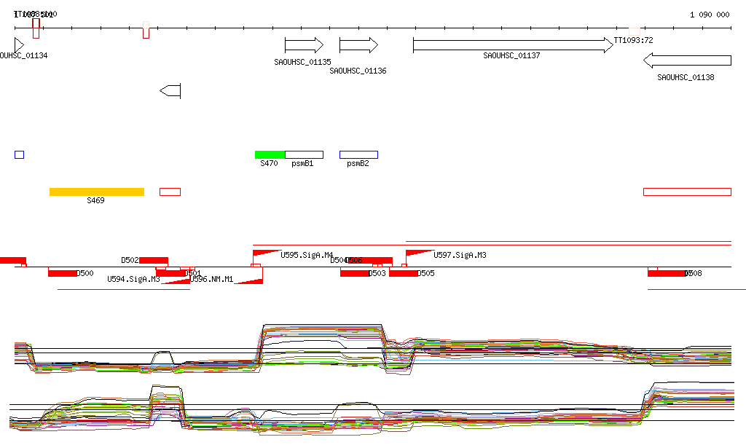The height and width of the screenshot is (445, 746).
Task: Select the D501 red bar
Action: pyautogui.click(x=170, y=273)
